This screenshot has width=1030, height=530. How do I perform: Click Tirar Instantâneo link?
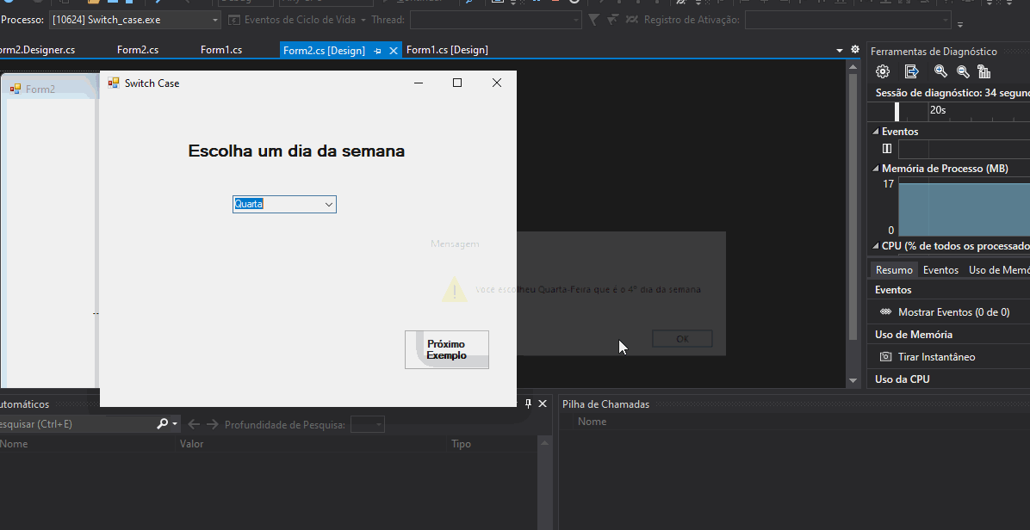pyautogui.click(x=936, y=357)
